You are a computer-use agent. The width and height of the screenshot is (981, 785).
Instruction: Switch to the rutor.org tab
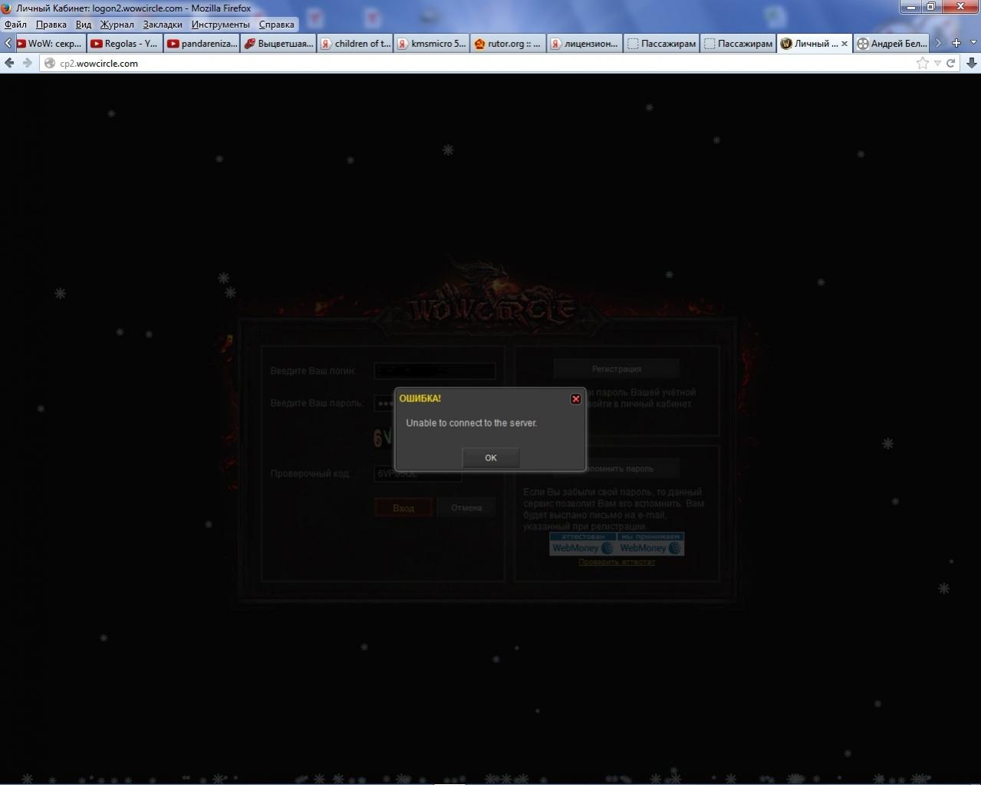[507, 44]
